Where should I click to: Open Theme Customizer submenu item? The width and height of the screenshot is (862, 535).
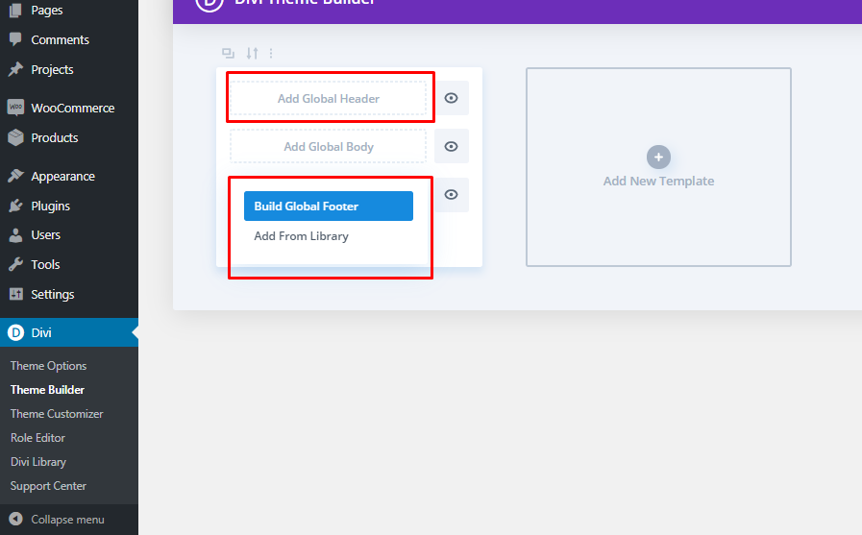click(57, 414)
